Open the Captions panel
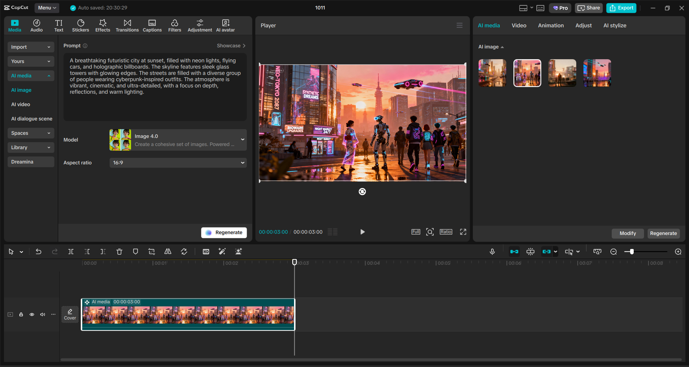689x367 pixels. (x=152, y=25)
